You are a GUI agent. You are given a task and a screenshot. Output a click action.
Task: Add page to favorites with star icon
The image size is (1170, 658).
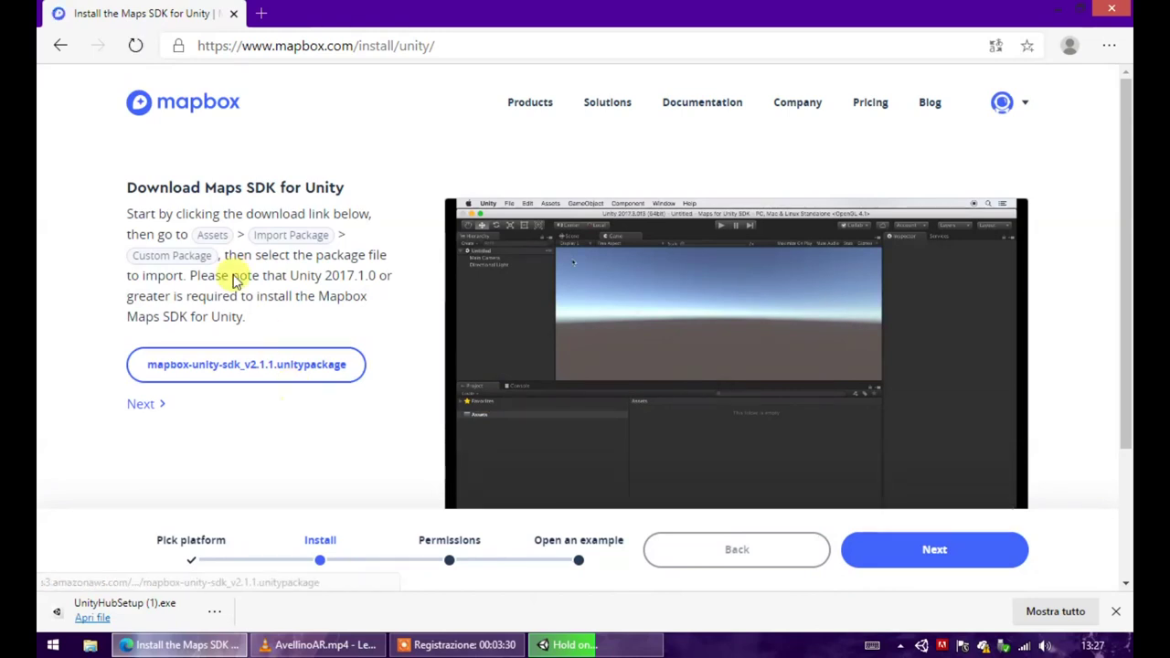[1027, 46]
